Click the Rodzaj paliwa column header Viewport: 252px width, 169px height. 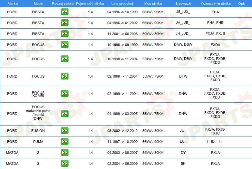(63, 4)
